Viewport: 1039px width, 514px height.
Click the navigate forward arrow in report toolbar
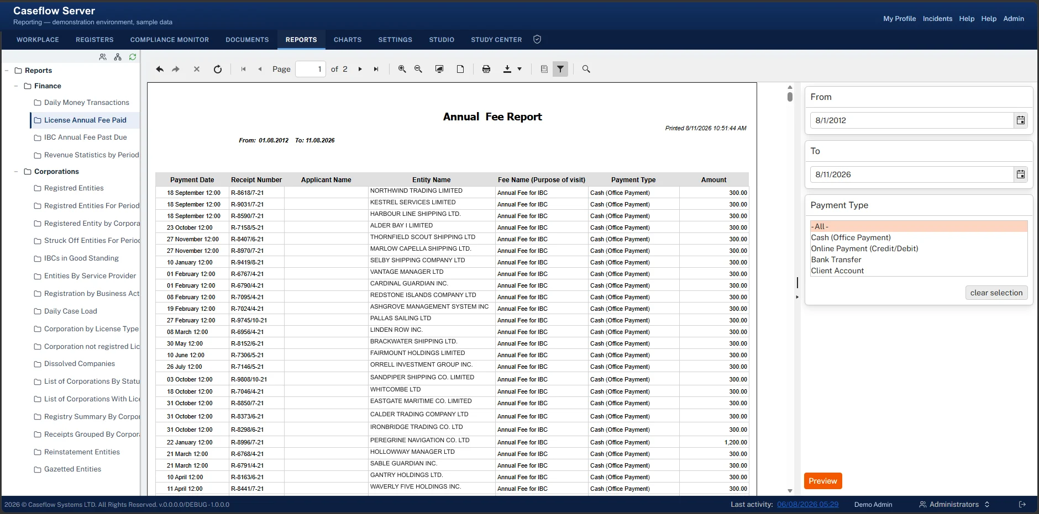[x=176, y=69]
